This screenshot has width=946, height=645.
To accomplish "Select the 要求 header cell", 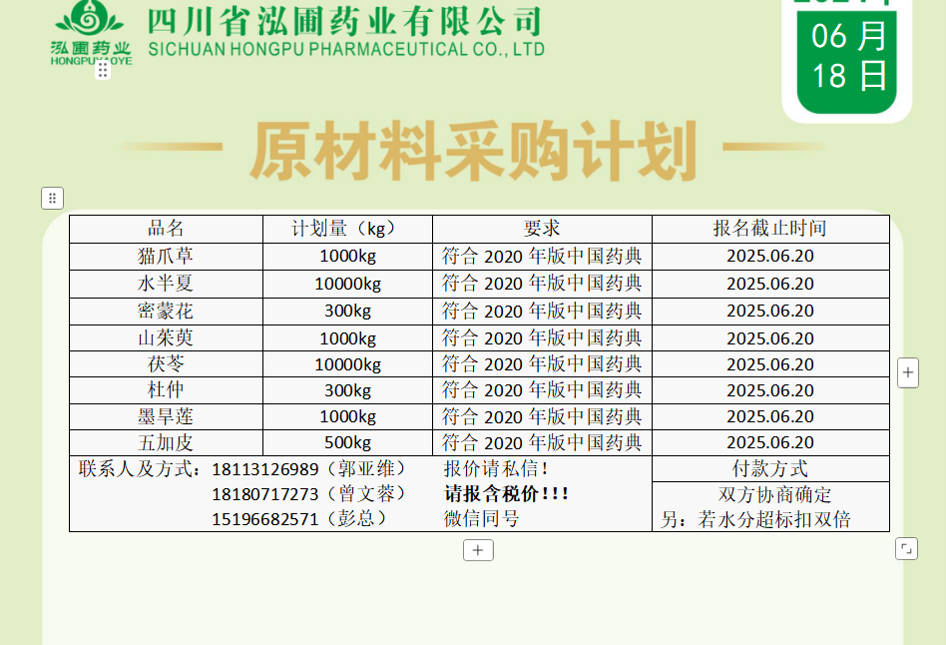I will 542,229.
